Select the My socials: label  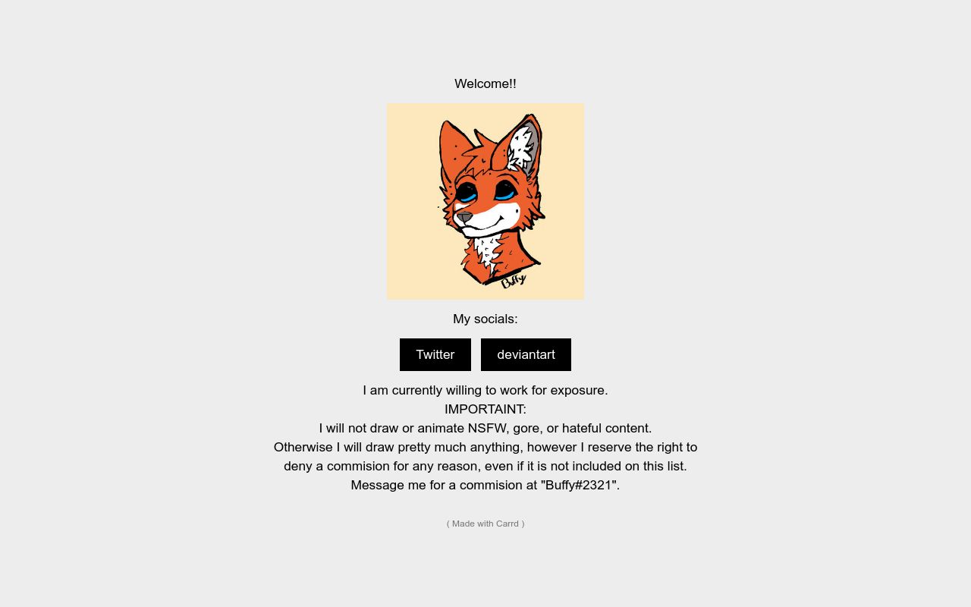485,319
